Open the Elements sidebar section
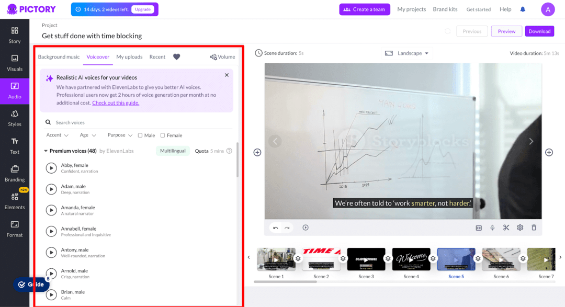565x307 pixels. pyautogui.click(x=15, y=201)
